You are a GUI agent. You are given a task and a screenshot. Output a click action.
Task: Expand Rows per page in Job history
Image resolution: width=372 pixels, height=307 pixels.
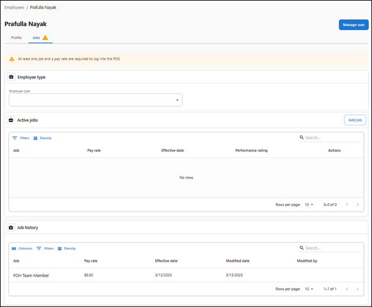(x=309, y=289)
